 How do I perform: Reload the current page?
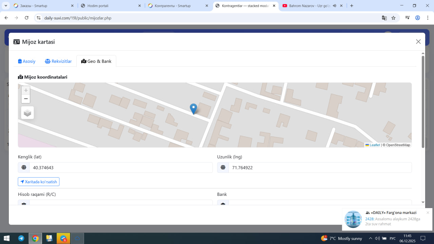26,18
